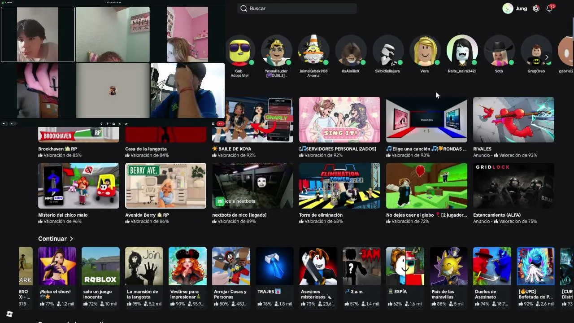The image size is (574, 323).
Task: Click the Jung username label
Action: coord(521,9)
